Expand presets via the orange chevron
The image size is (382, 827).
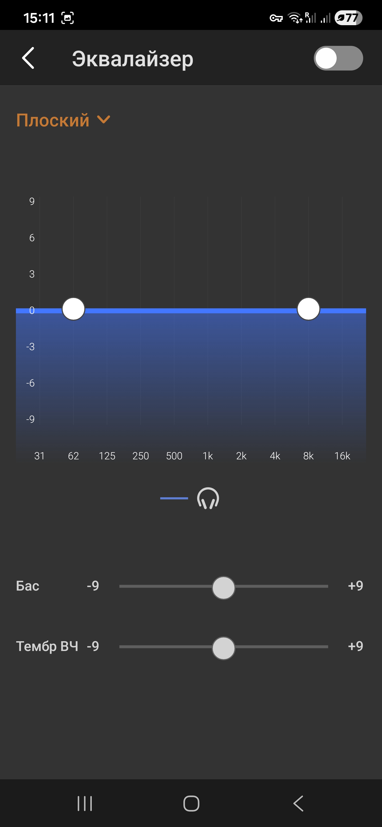point(103,120)
